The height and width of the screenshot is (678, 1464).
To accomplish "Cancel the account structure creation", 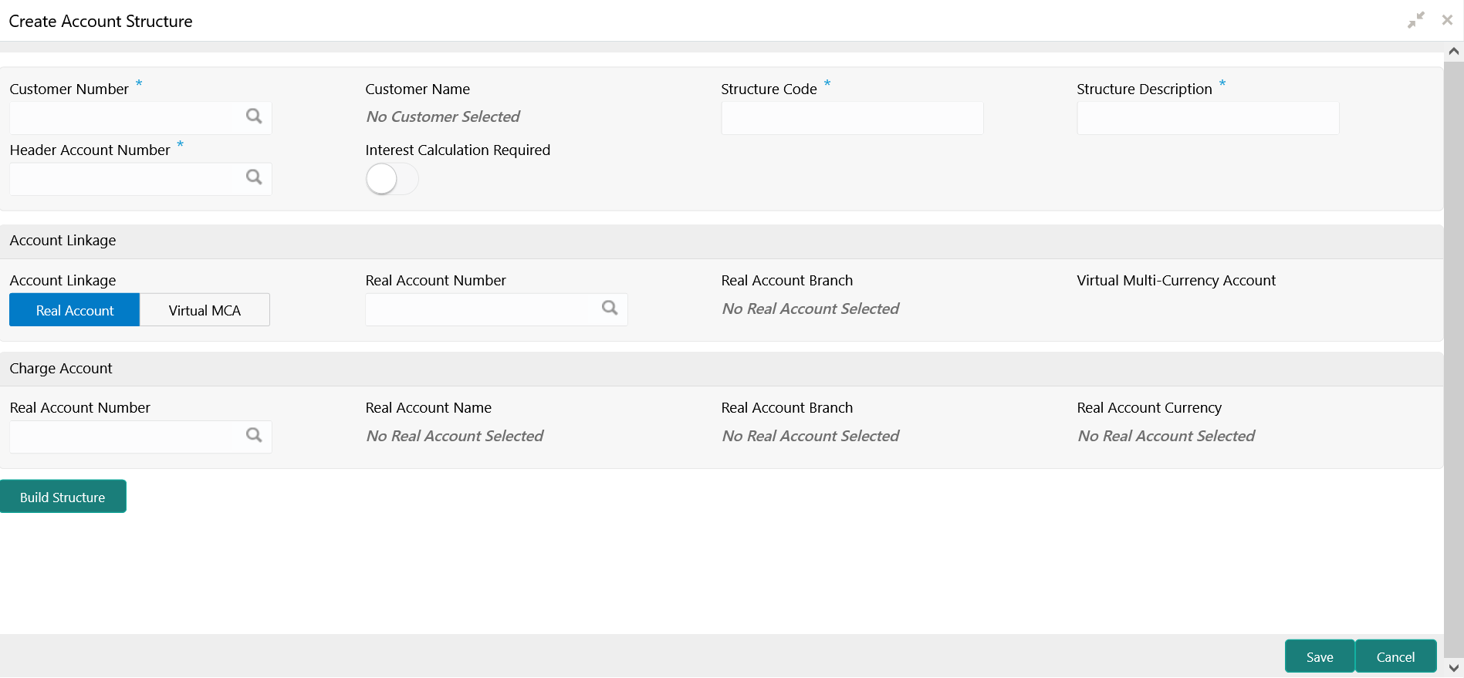I will pyautogui.click(x=1395, y=656).
